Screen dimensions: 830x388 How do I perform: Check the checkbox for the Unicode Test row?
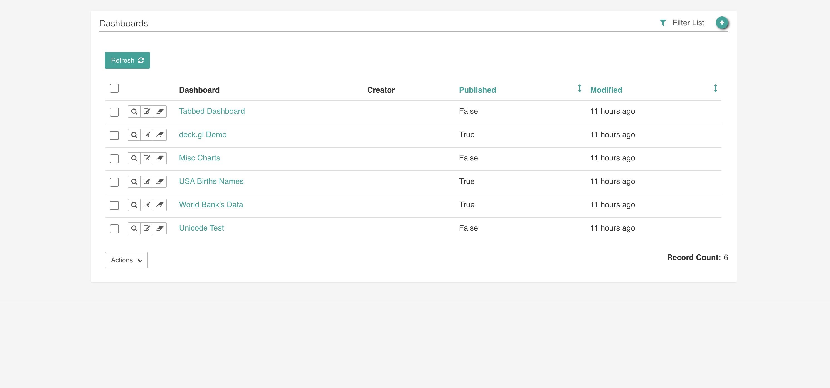pos(114,229)
